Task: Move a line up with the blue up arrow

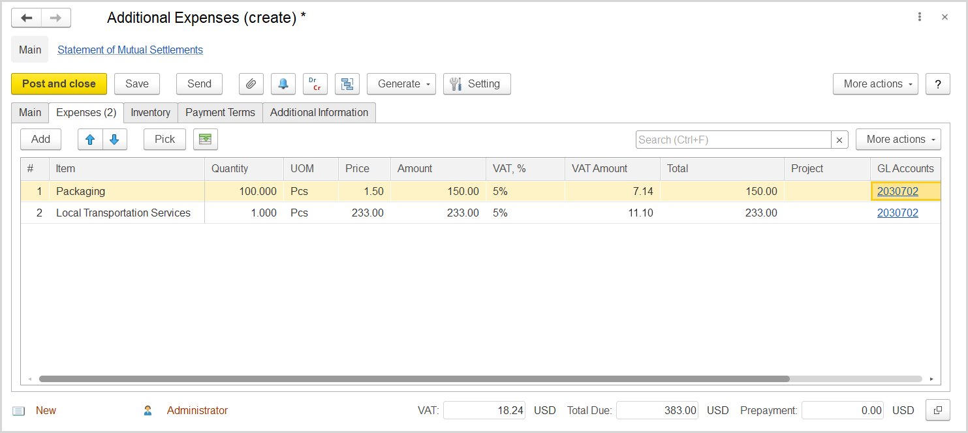Action: pyautogui.click(x=90, y=139)
